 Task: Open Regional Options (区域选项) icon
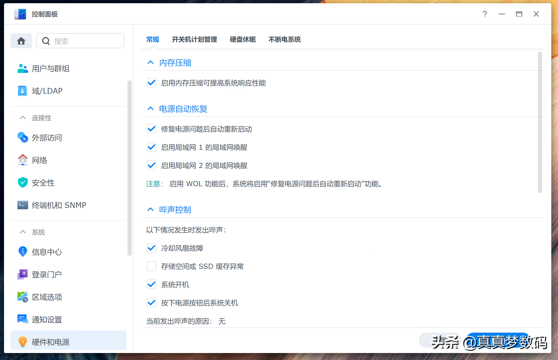click(x=23, y=297)
